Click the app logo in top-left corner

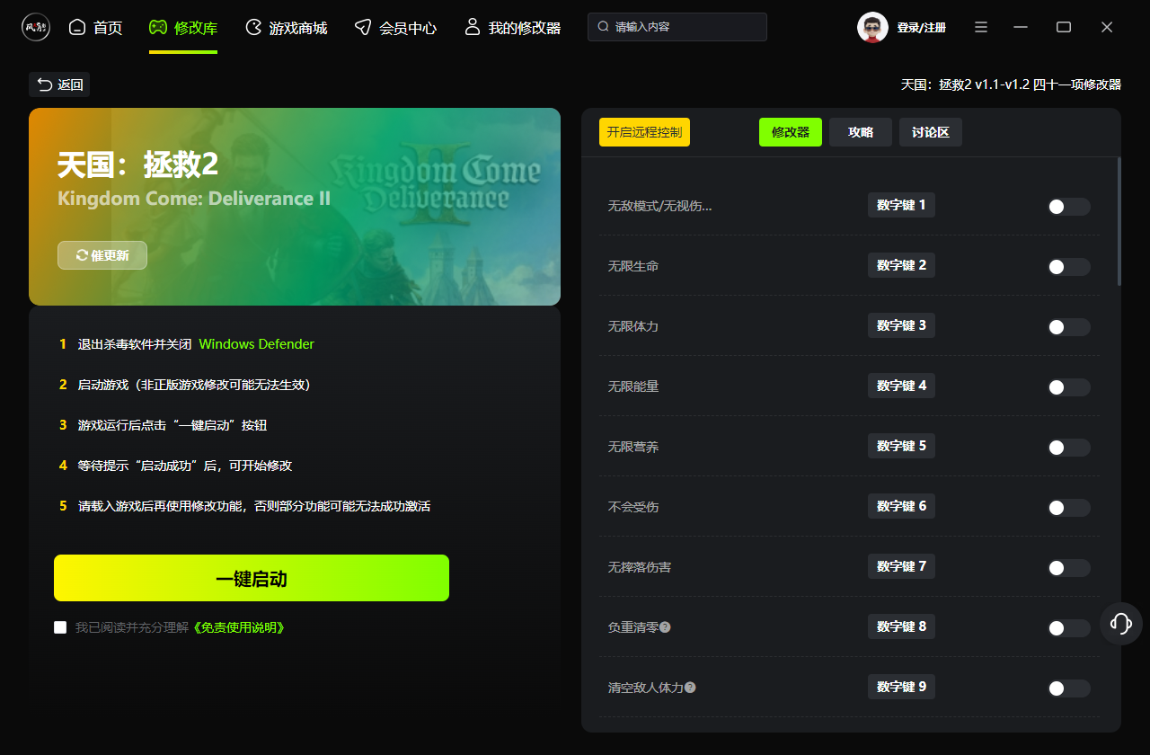[36, 27]
